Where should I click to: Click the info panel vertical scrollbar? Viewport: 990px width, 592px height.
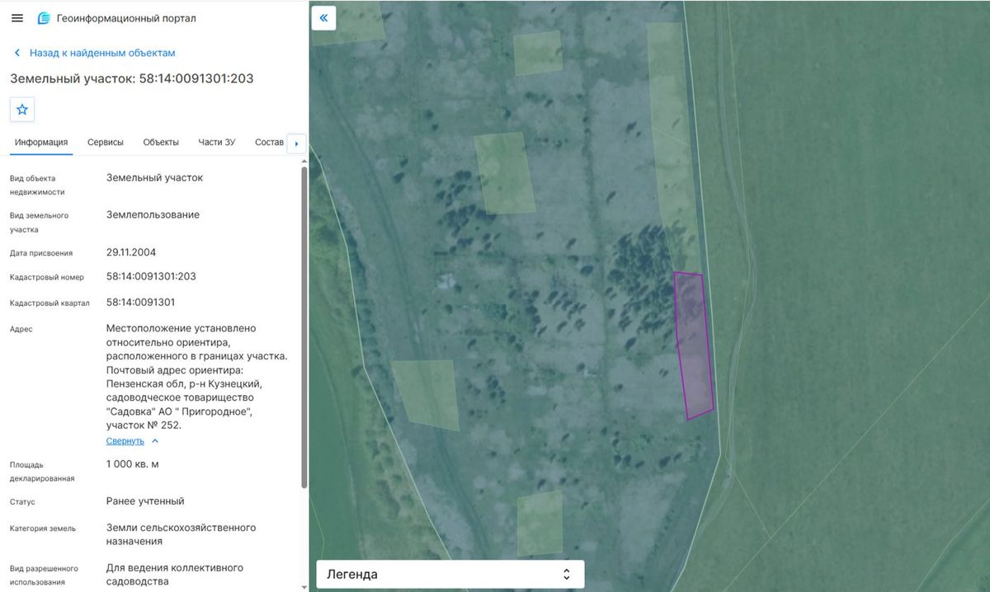(x=304, y=327)
